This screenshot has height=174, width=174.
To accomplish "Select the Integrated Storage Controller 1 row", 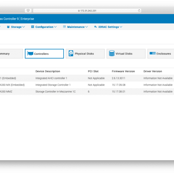I will click(x=87, y=85).
